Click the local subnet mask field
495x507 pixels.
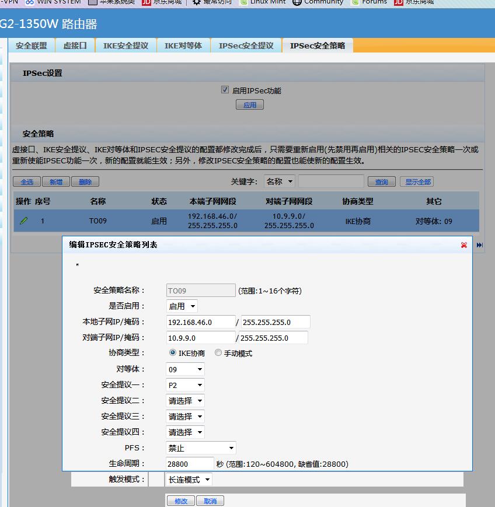pos(276,322)
